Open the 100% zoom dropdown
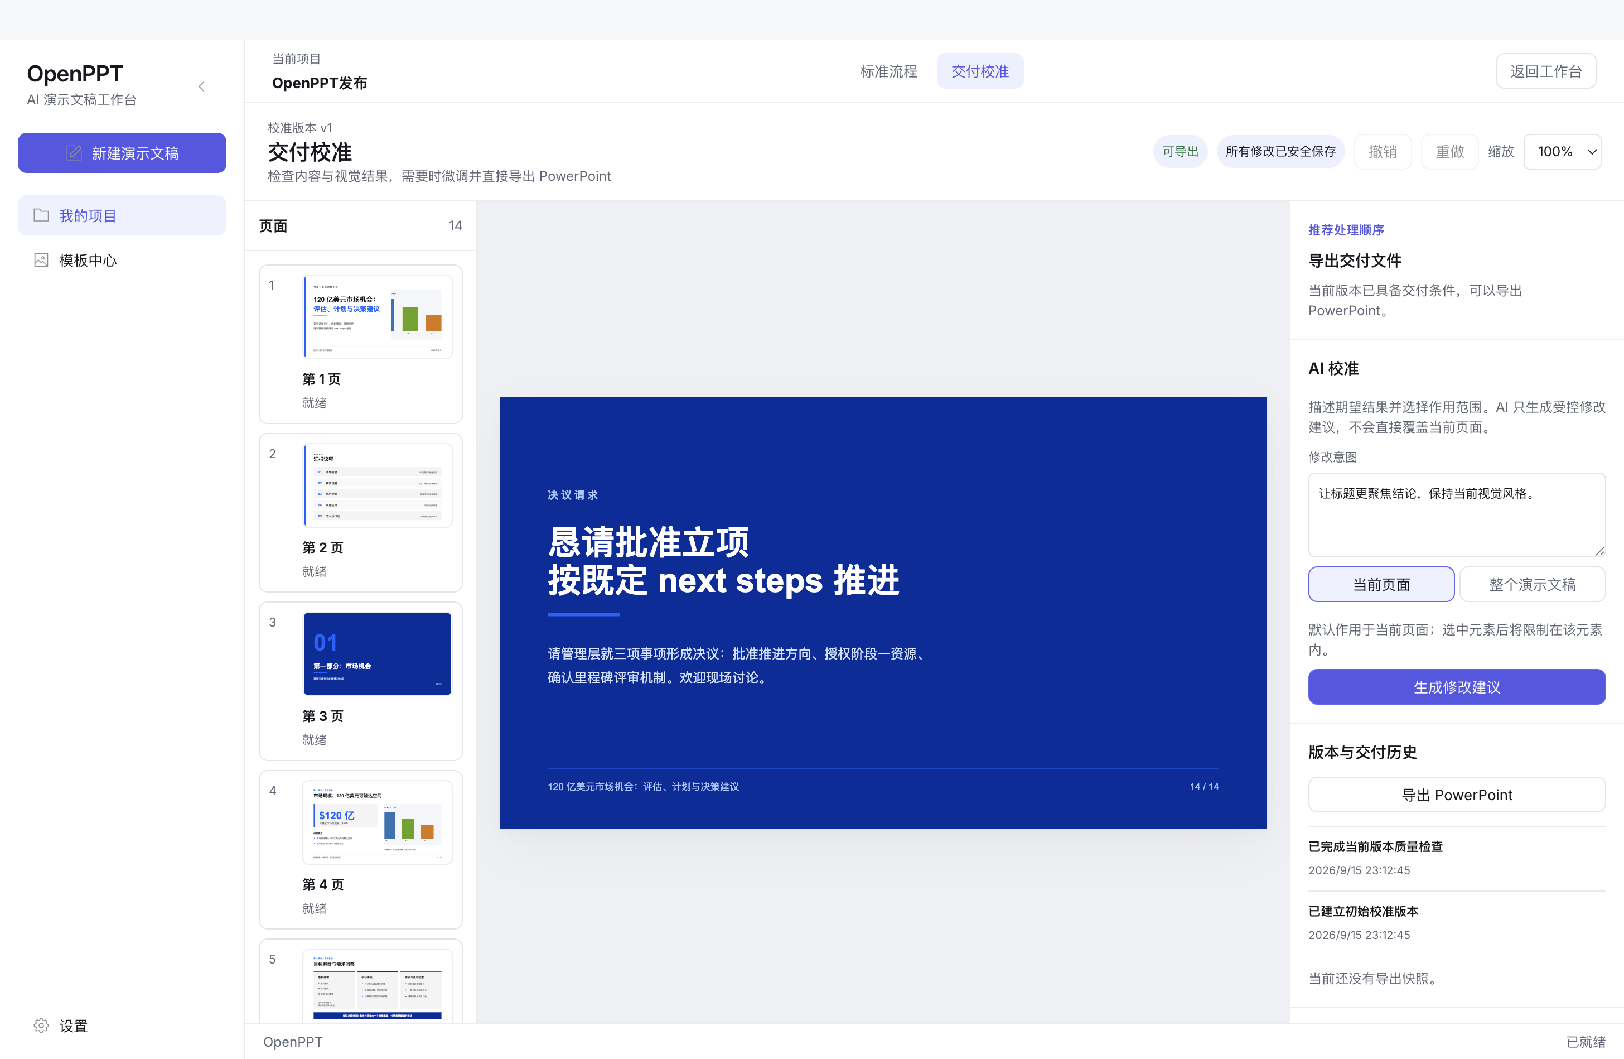 tap(1563, 152)
